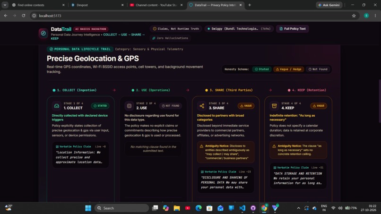Open the clock and date panel
The height and width of the screenshot is (214, 381).
[x=369, y=208]
